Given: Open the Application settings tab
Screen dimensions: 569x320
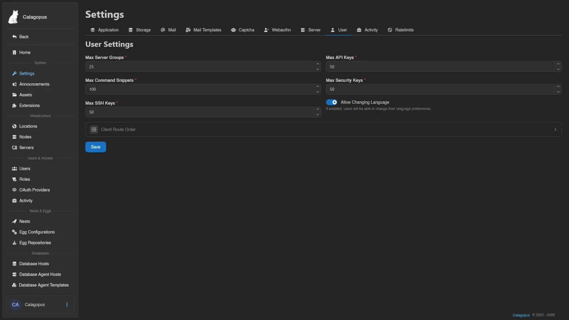Looking at the screenshot, I should point(105,30).
